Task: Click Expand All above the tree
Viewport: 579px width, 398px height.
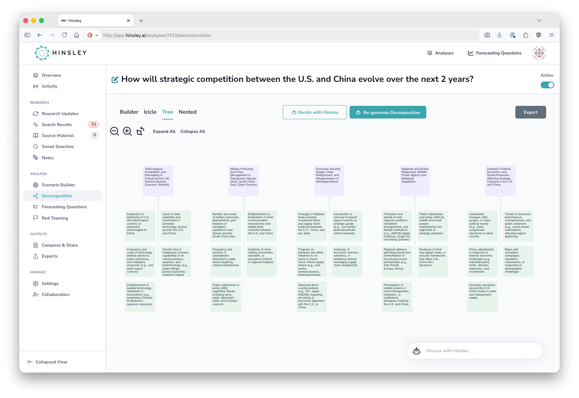Action: point(164,131)
